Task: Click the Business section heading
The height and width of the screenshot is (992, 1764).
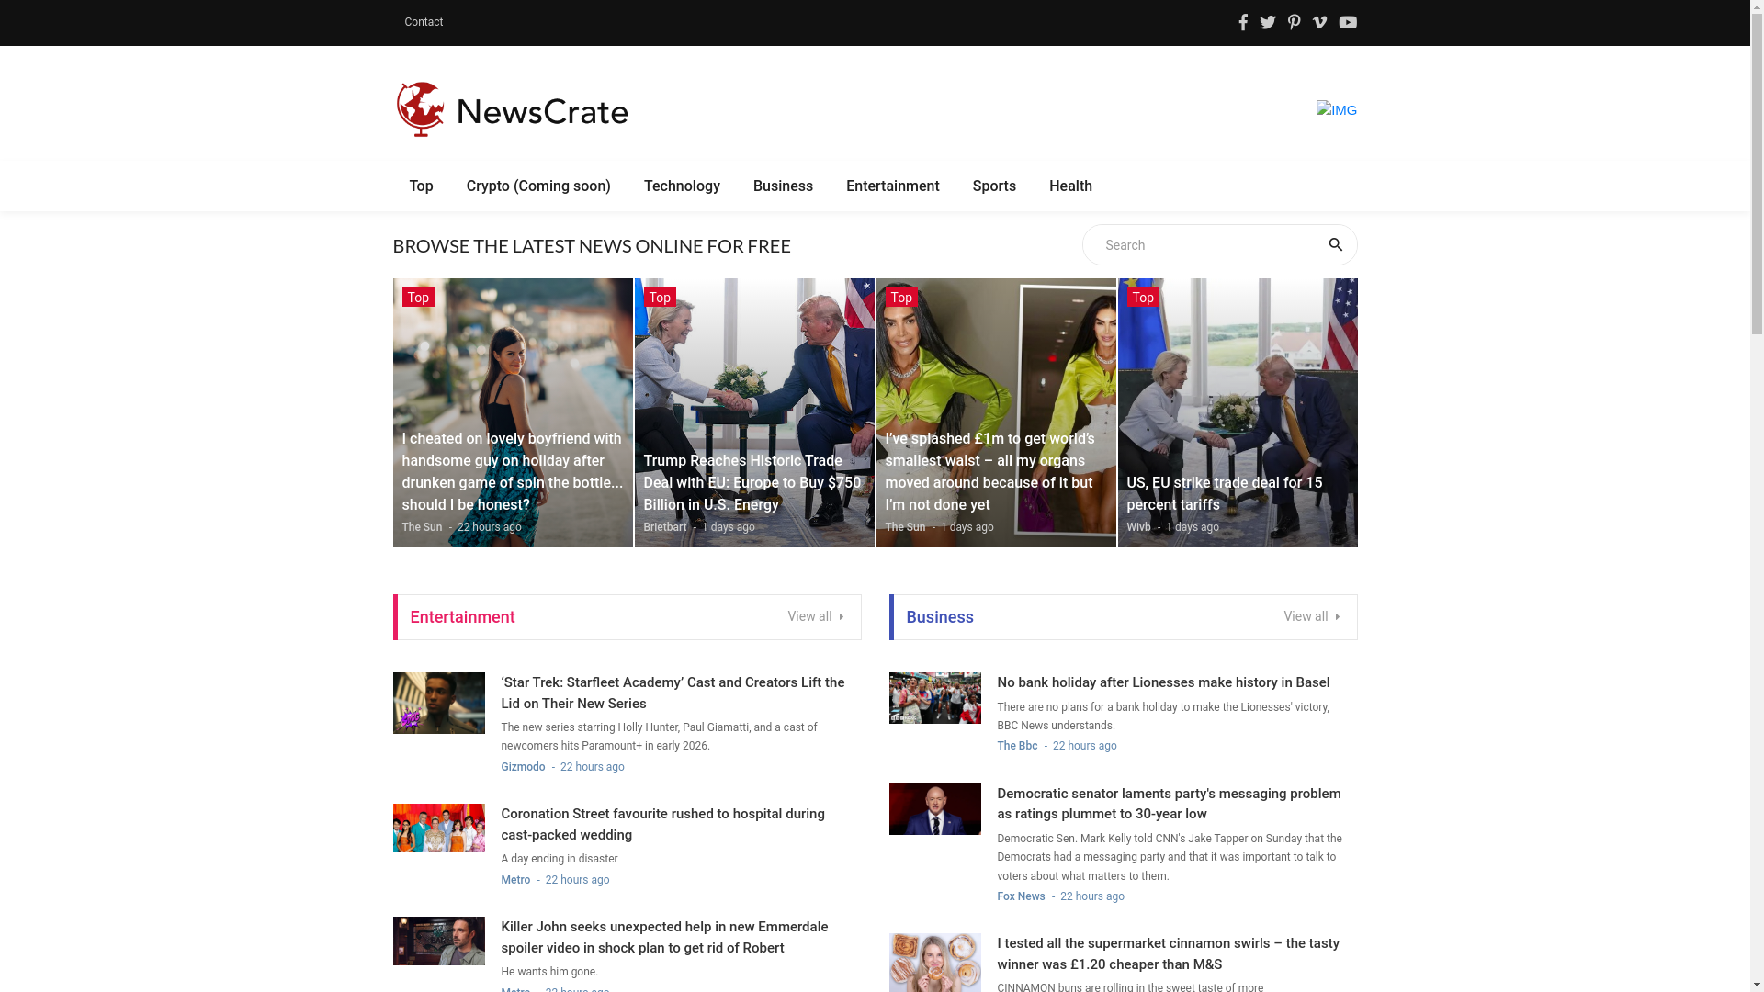Action: [940, 617]
